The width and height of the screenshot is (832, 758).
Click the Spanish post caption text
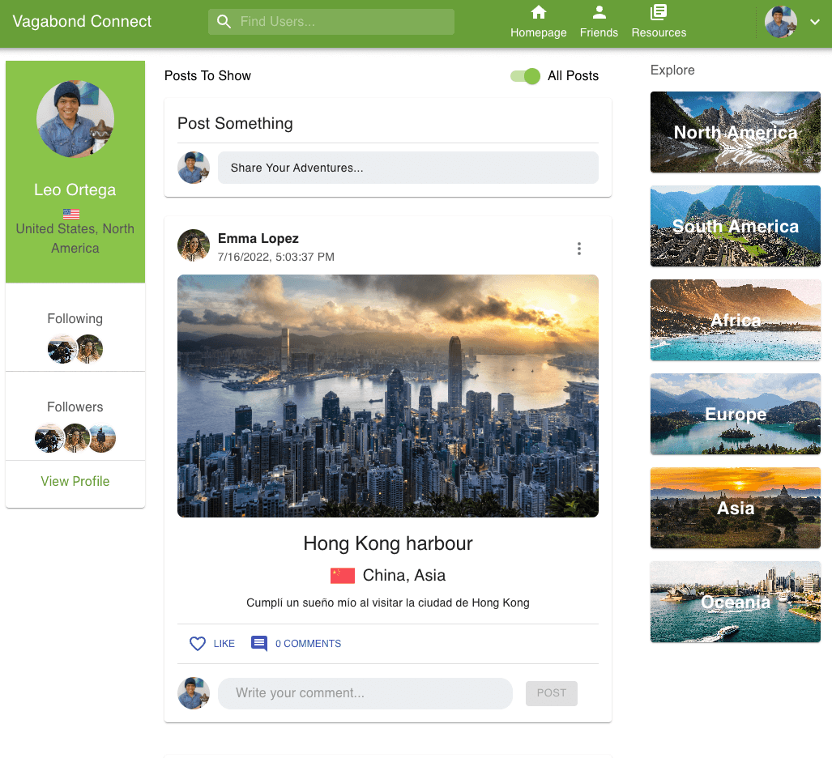point(388,603)
